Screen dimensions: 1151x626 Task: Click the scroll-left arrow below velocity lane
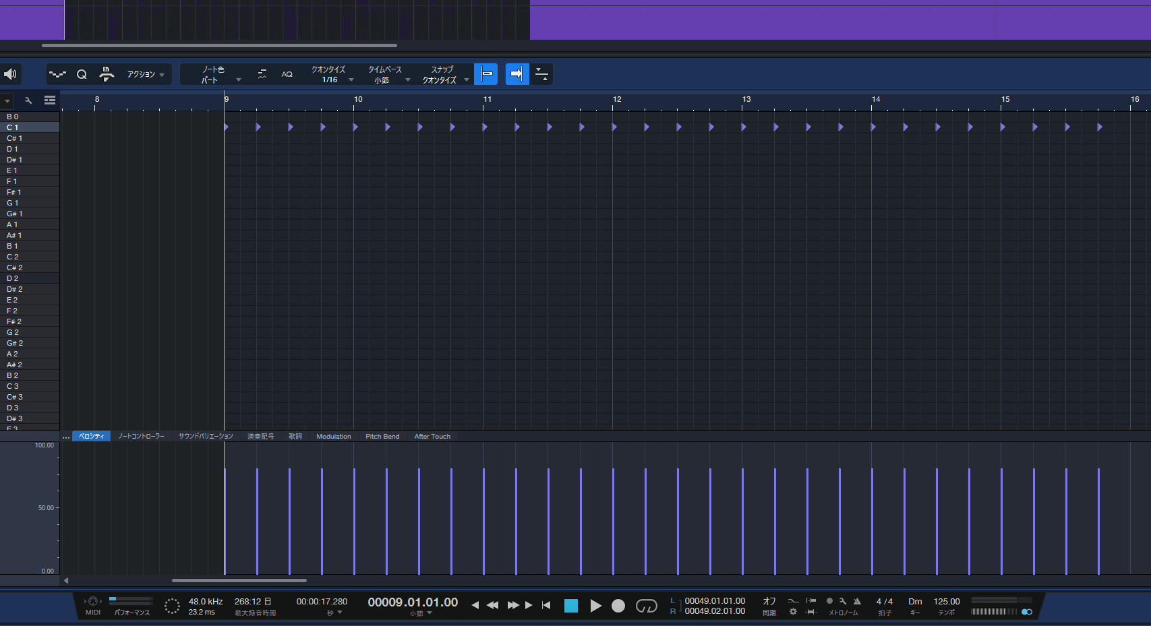click(66, 580)
